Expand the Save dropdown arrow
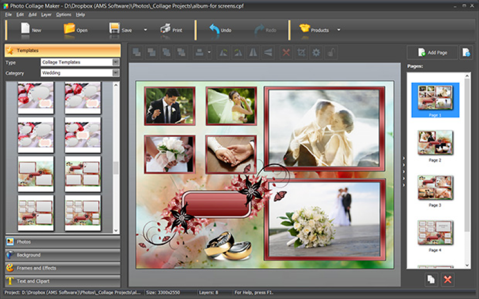 (145, 30)
